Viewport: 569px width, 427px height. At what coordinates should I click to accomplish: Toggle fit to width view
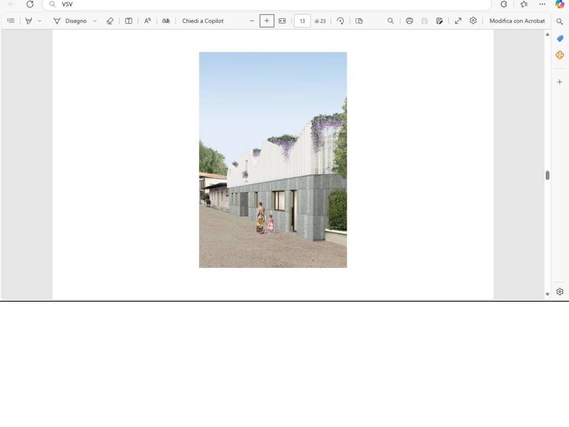point(282,21)
